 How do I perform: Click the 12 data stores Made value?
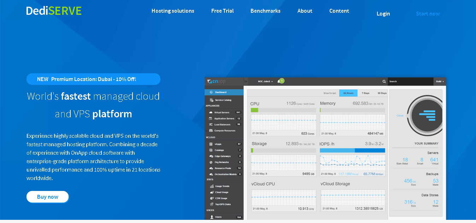coord(436,202)
